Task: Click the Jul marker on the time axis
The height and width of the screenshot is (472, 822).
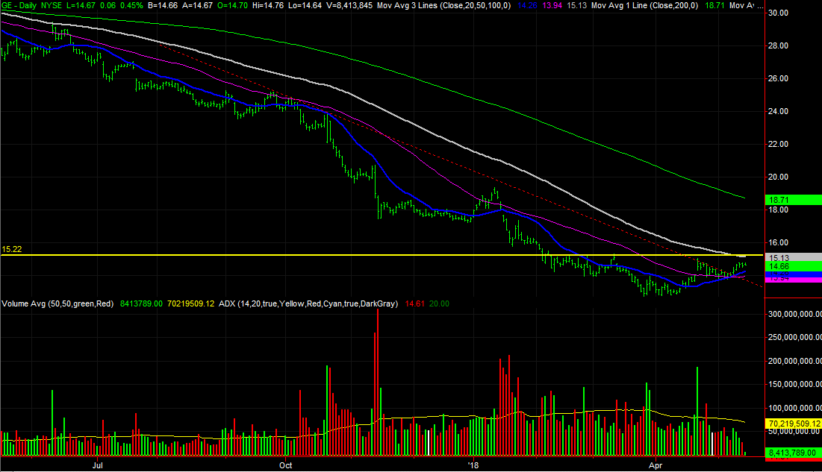Action: (x=97, y=465)
